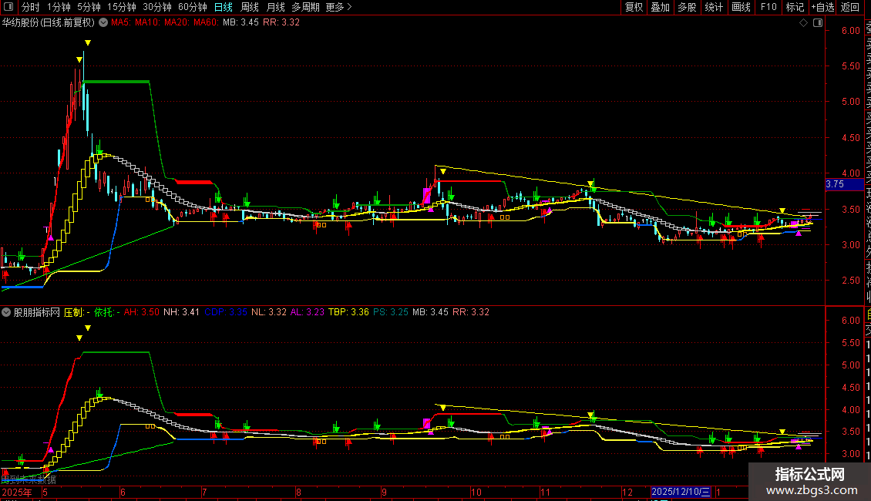Click the MB: 3.45 value in main header

[240, 22]
